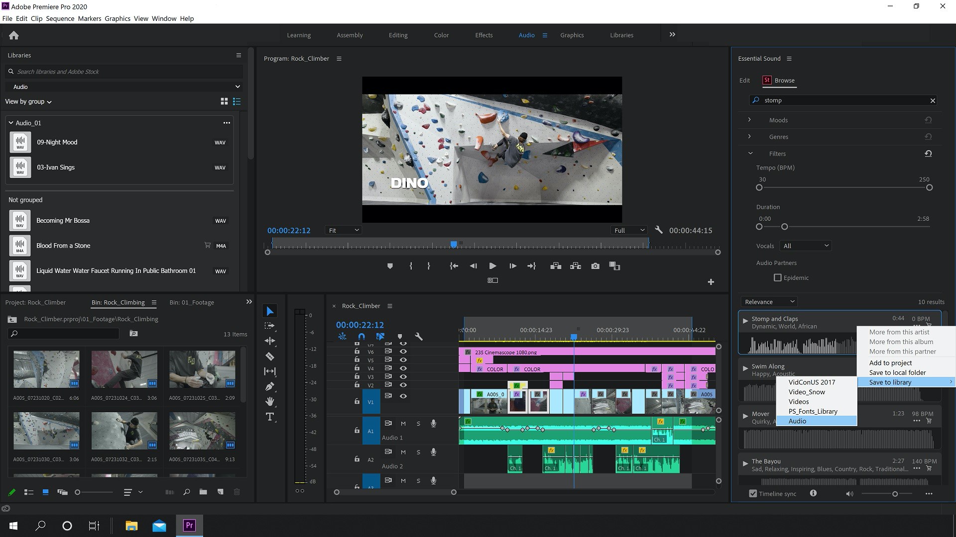Image resolution: width=956 pixels, height=537 pixels.
Task: Toggle the Timeline sync checkbox
Action: pos(753,494)
